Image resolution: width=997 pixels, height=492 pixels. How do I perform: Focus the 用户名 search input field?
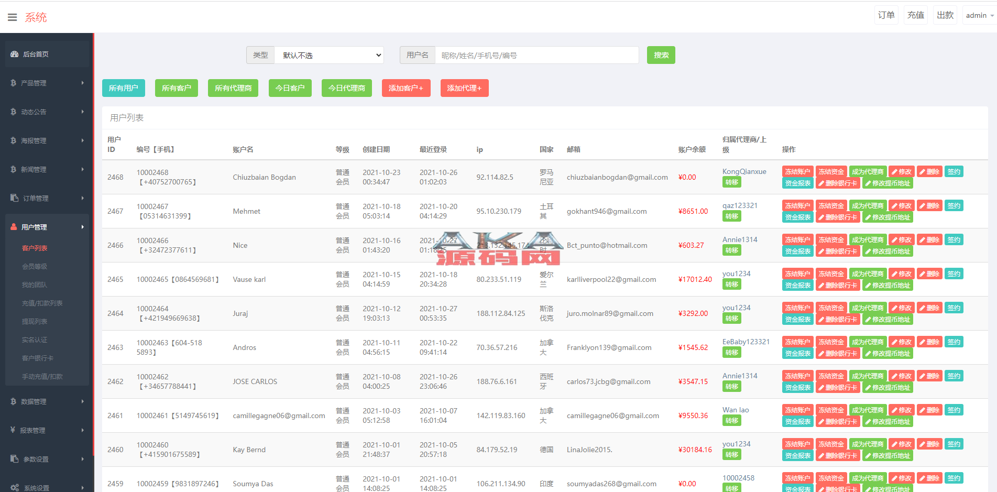coord(536,56)
